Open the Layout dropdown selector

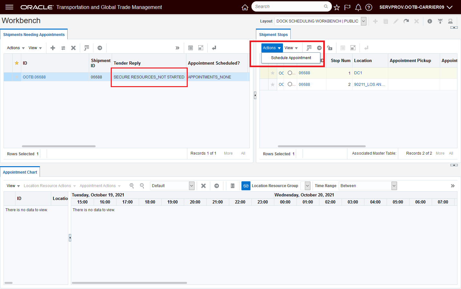tap(321, 21)
